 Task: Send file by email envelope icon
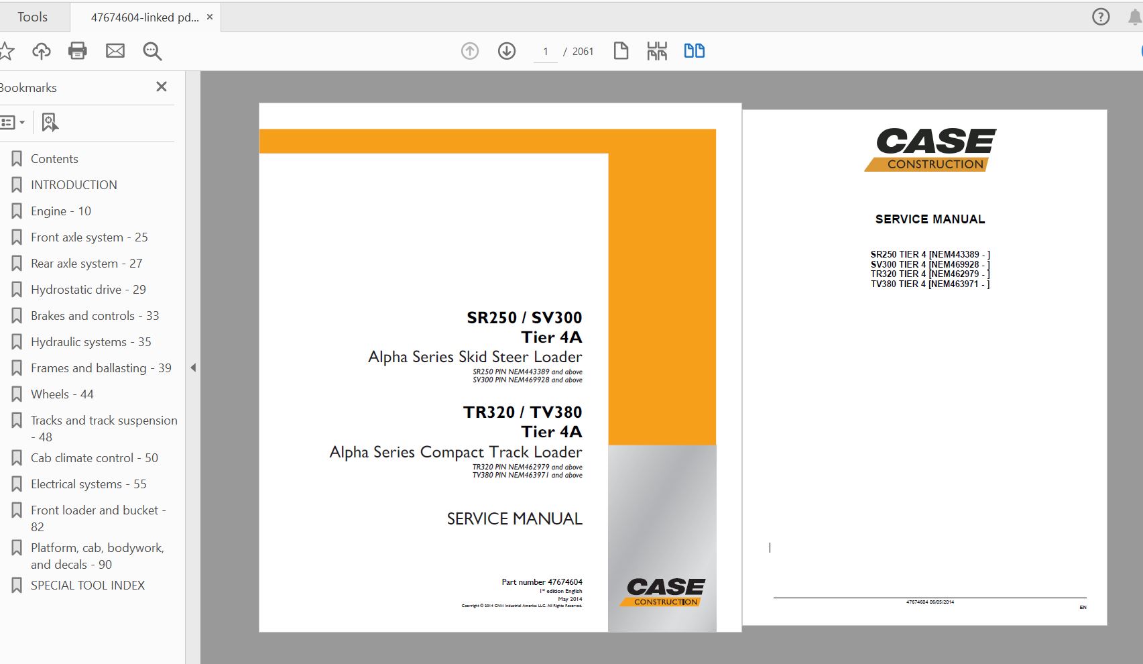(x=115, y=51)
